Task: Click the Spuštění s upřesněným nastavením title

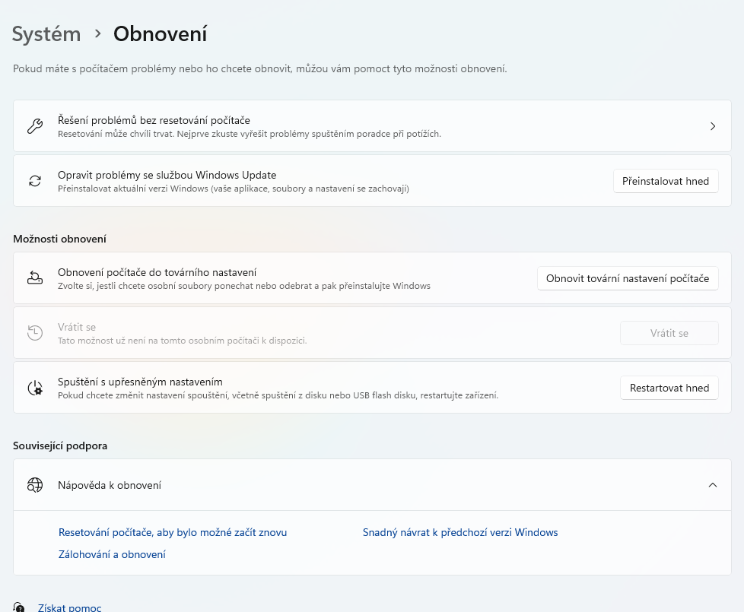Action: point(140,382)
